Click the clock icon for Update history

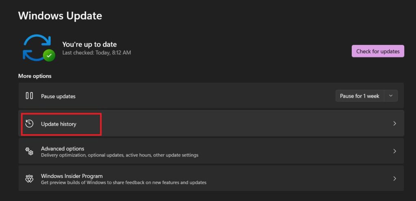(x=29, y=124)
